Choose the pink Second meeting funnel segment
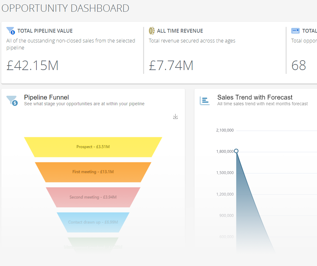 point(93,197)
